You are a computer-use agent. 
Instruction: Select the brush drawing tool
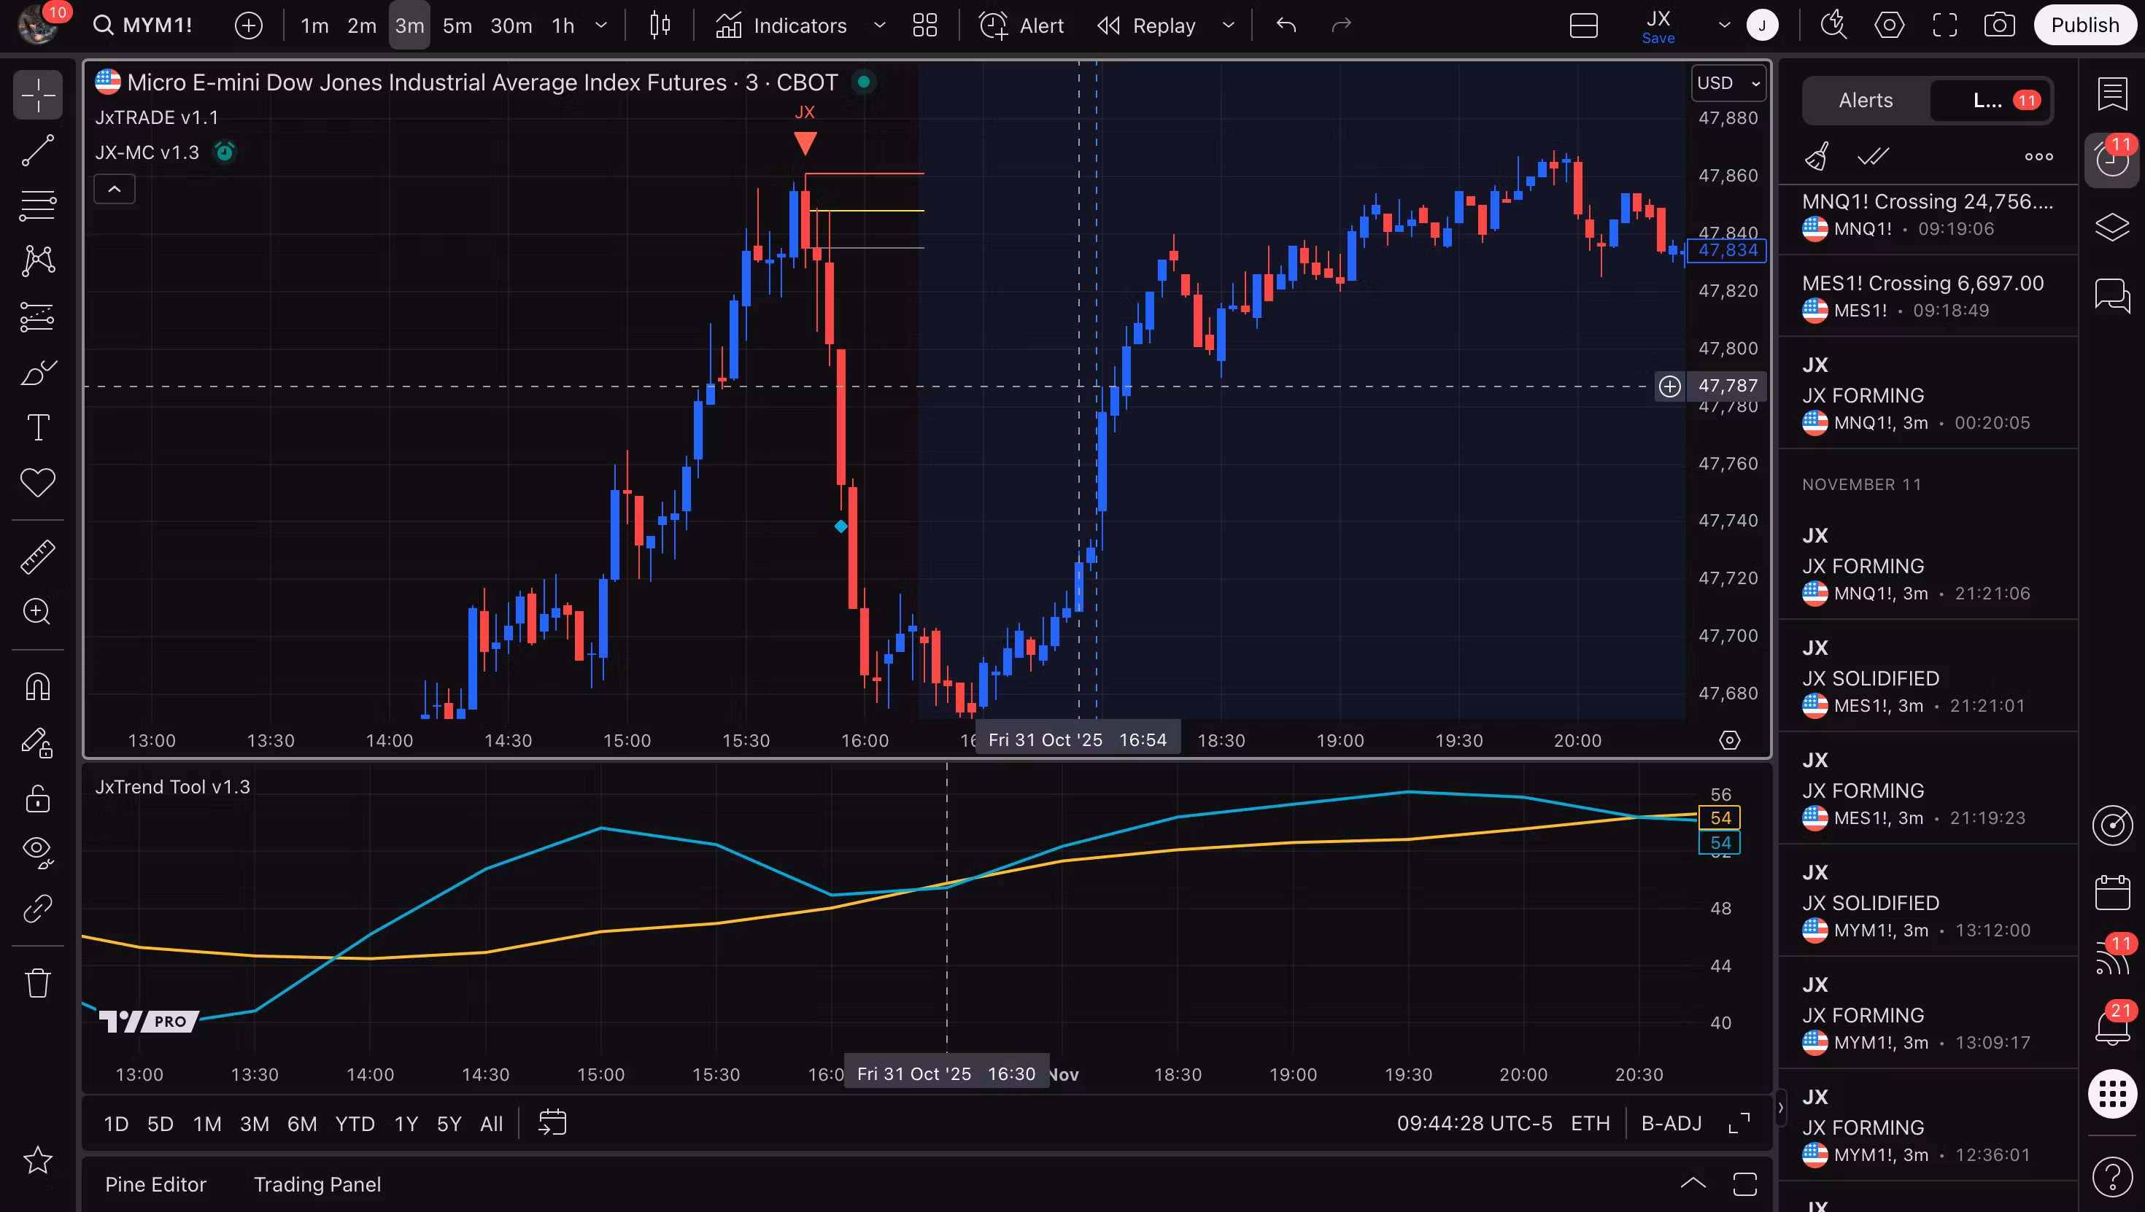[x=37, y=372]
